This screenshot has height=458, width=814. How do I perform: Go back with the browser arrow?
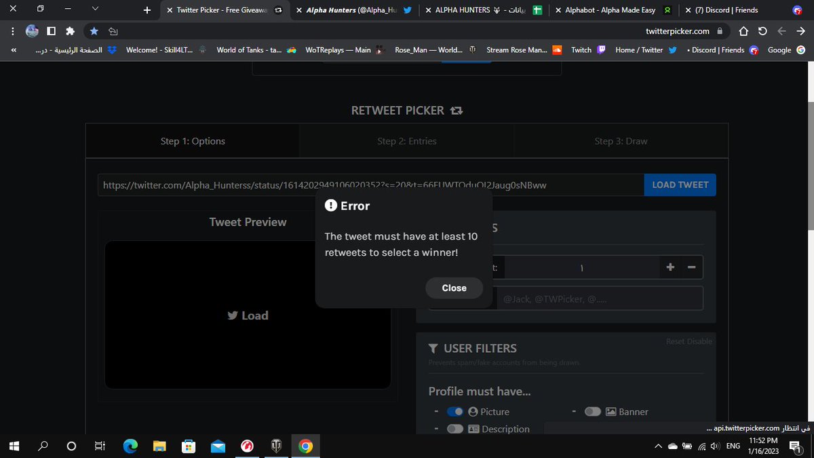tap(801, 31)
